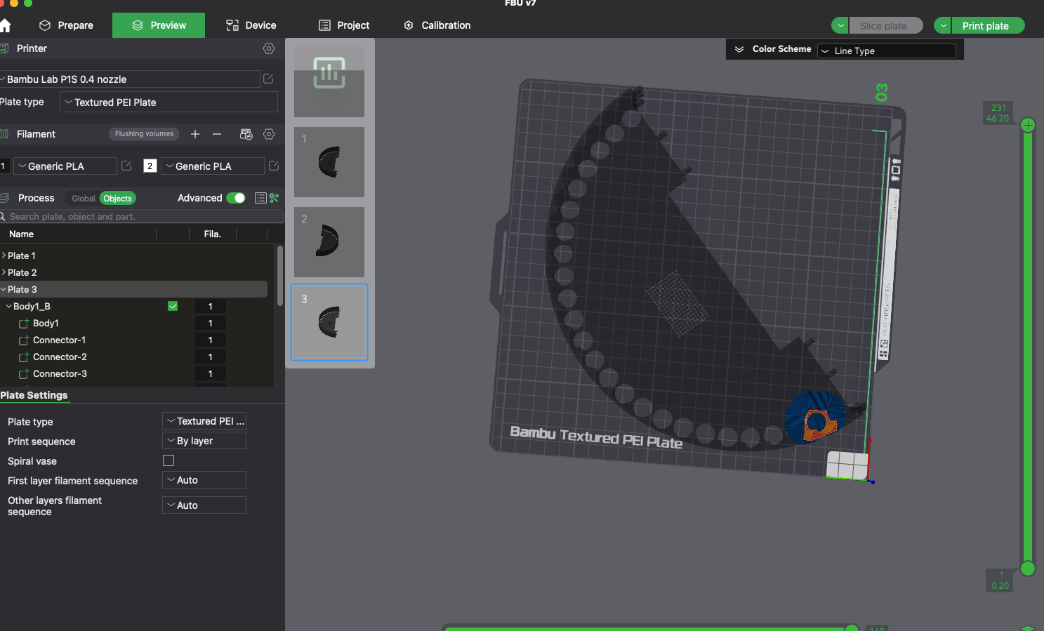
Task: Click the Home icon
Action: pyautogui.click(x=5, y=25)
